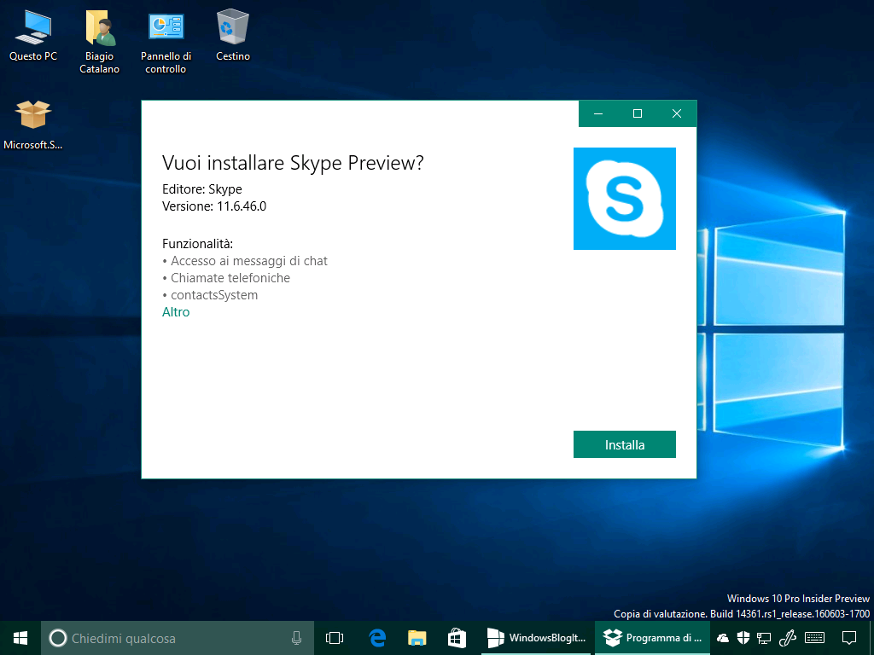Click 'Accesso ai messaggi di chat' item

click(x=249, y=261)
